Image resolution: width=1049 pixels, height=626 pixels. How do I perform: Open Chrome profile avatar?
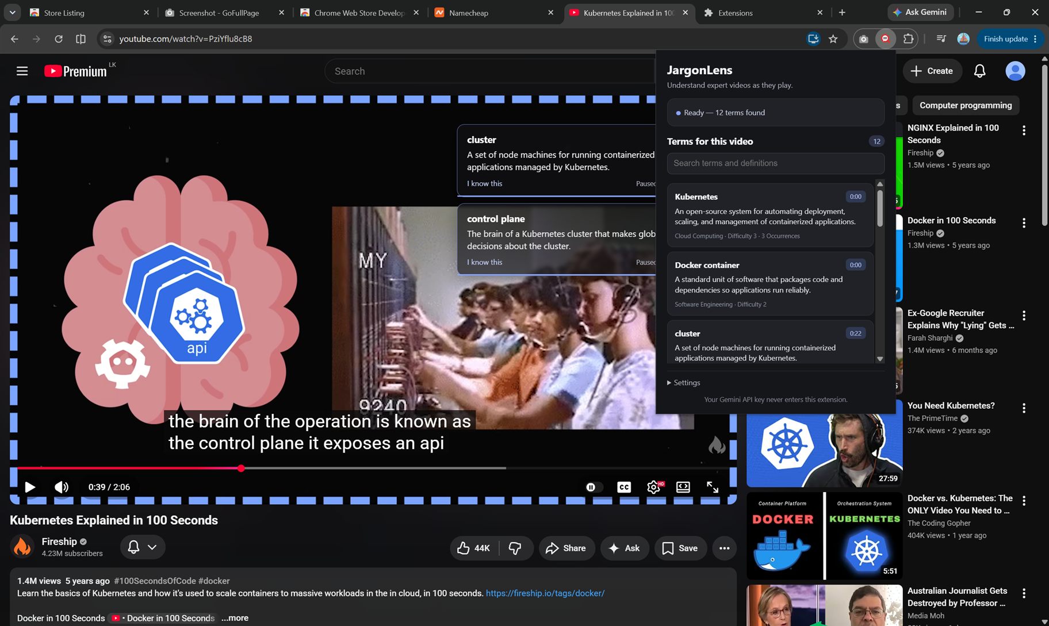tap(963, 39)
